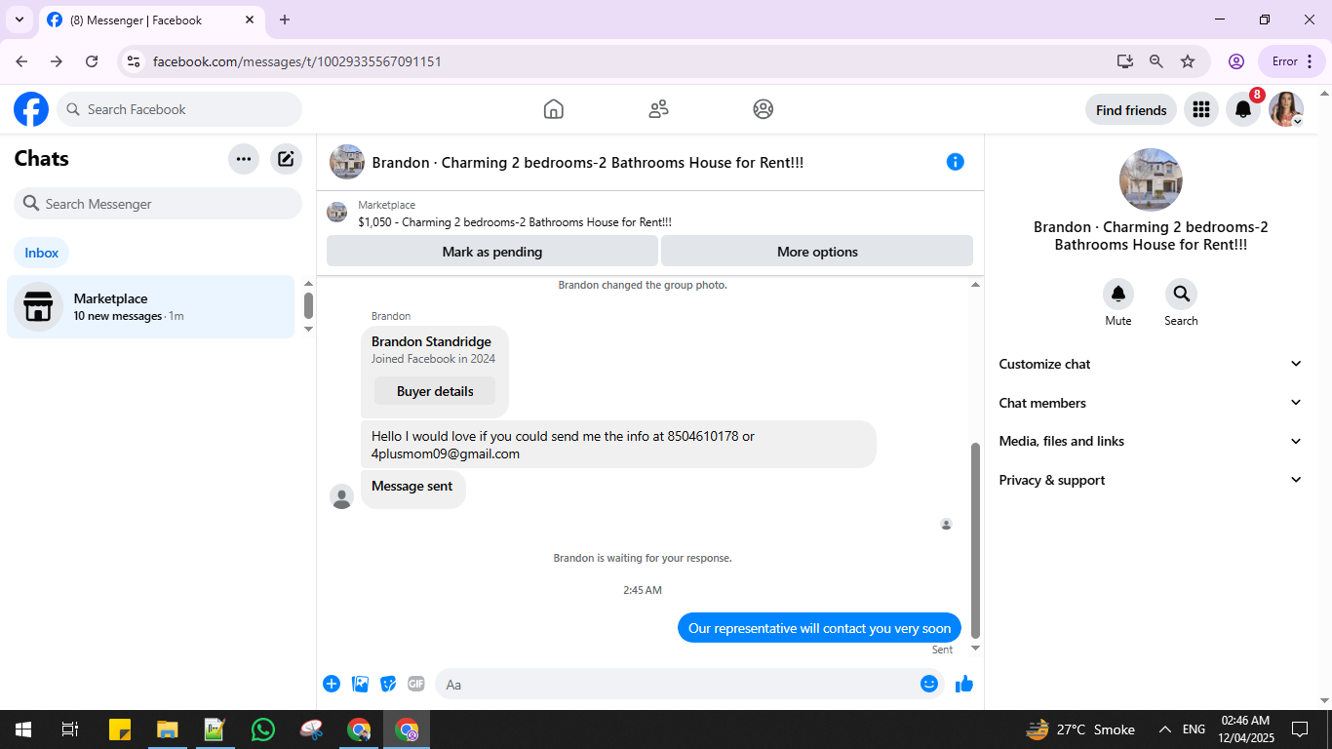
Task: Open the Groups icon in top navigation
Action: click(764, 109)
